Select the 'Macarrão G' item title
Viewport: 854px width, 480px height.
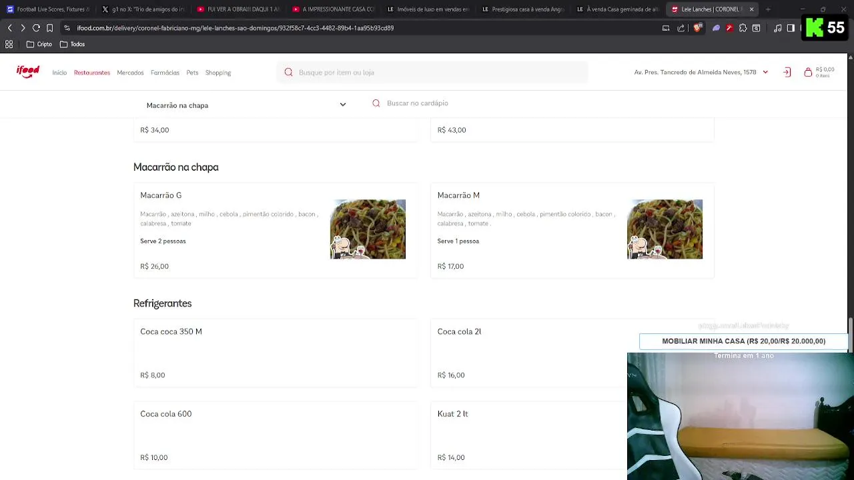[x=161, y=195]
